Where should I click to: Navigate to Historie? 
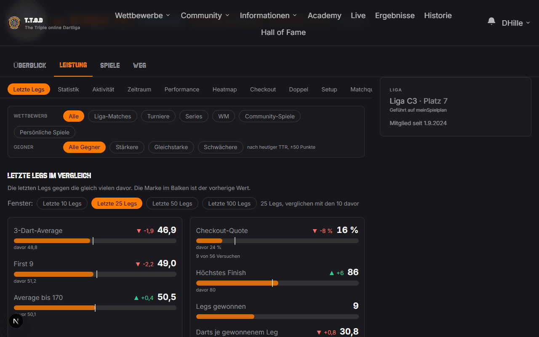click(x=438, y=16)
